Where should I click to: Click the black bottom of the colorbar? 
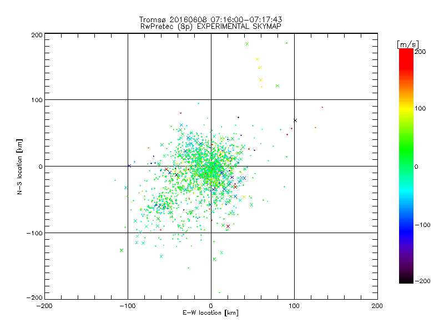[x=406, y=280]
